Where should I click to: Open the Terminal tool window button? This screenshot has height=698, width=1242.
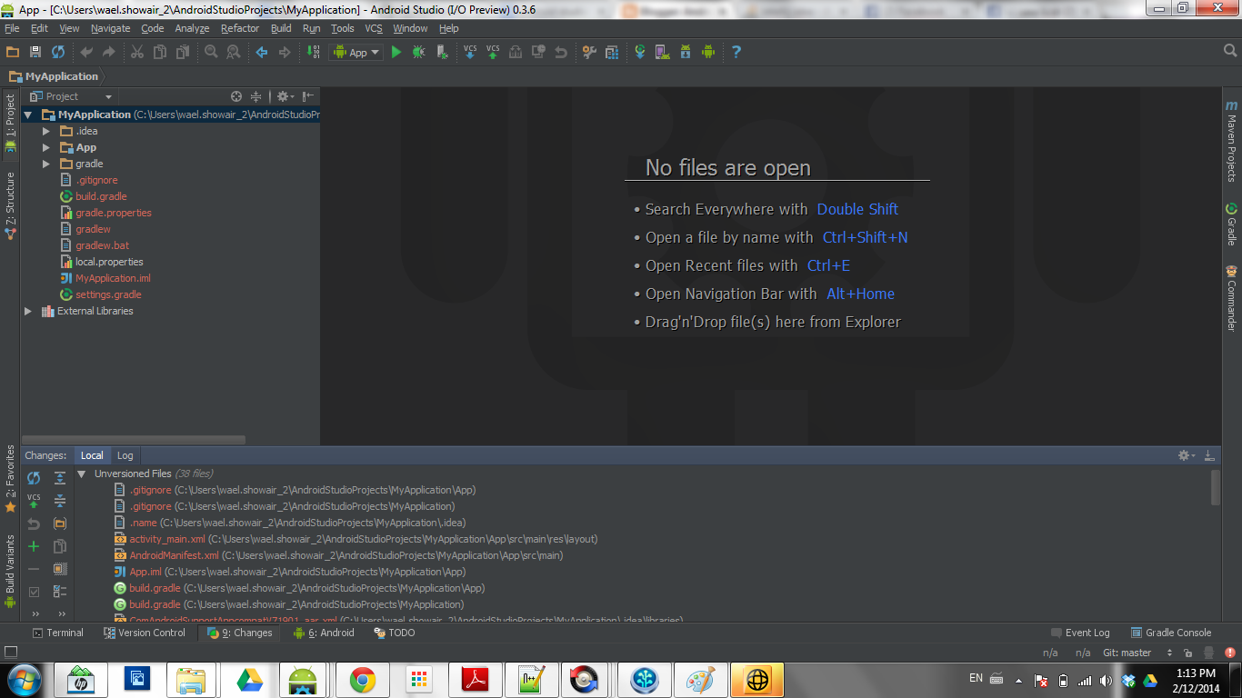pos(57,633)
